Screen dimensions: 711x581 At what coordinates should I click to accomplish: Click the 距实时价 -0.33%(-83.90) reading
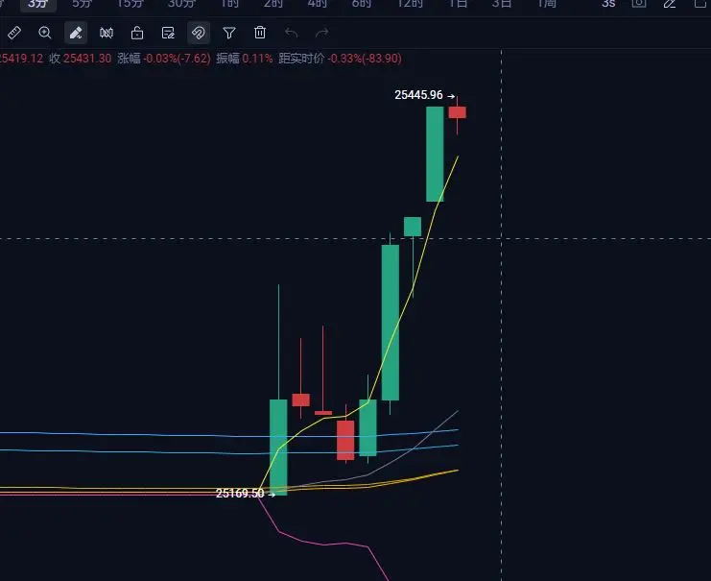click(340, 59)
